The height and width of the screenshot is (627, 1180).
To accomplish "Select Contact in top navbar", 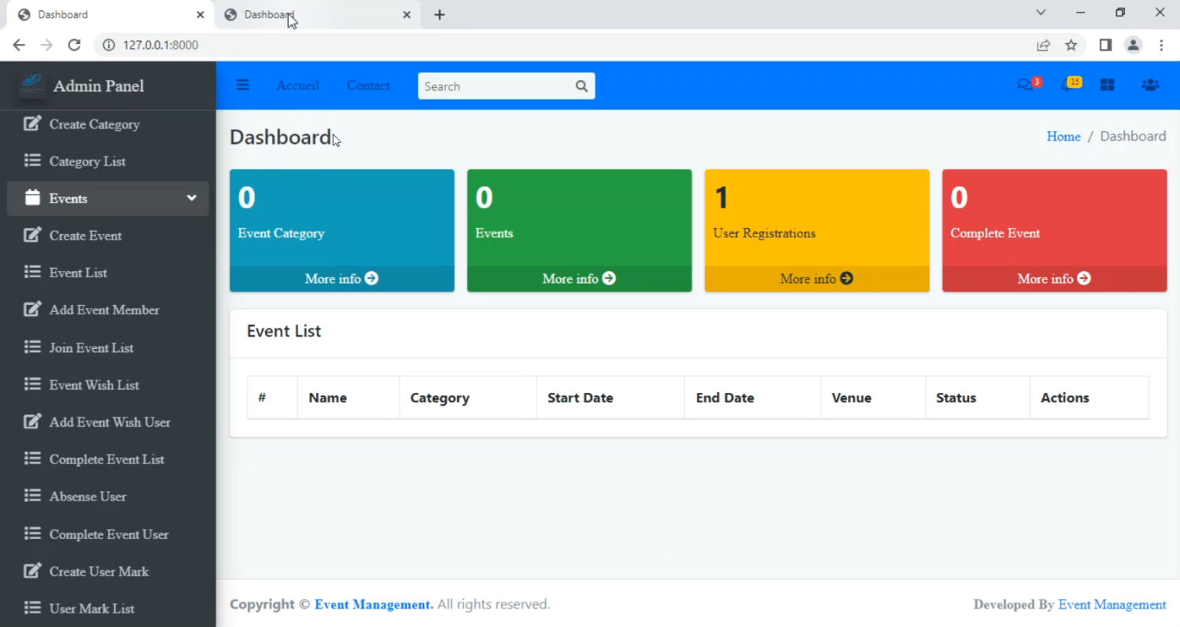I will tap(368, 86).
